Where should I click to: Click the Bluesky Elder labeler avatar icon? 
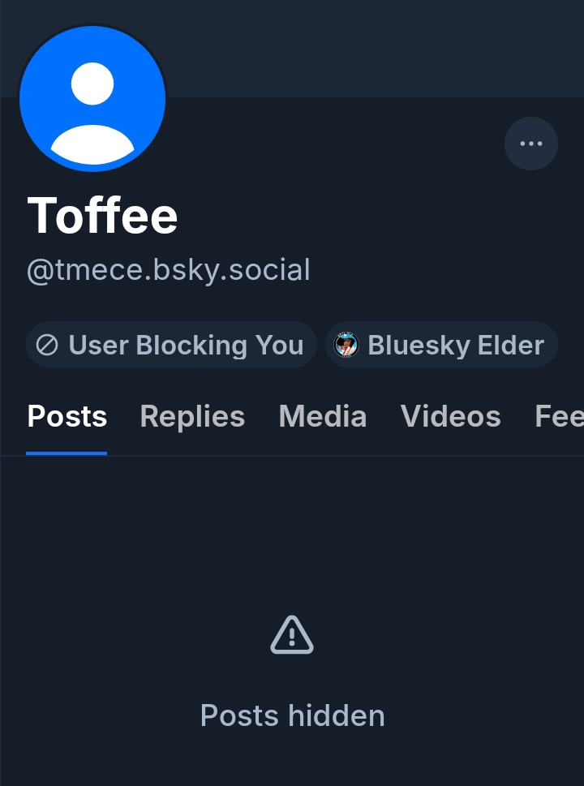point(346,346)
